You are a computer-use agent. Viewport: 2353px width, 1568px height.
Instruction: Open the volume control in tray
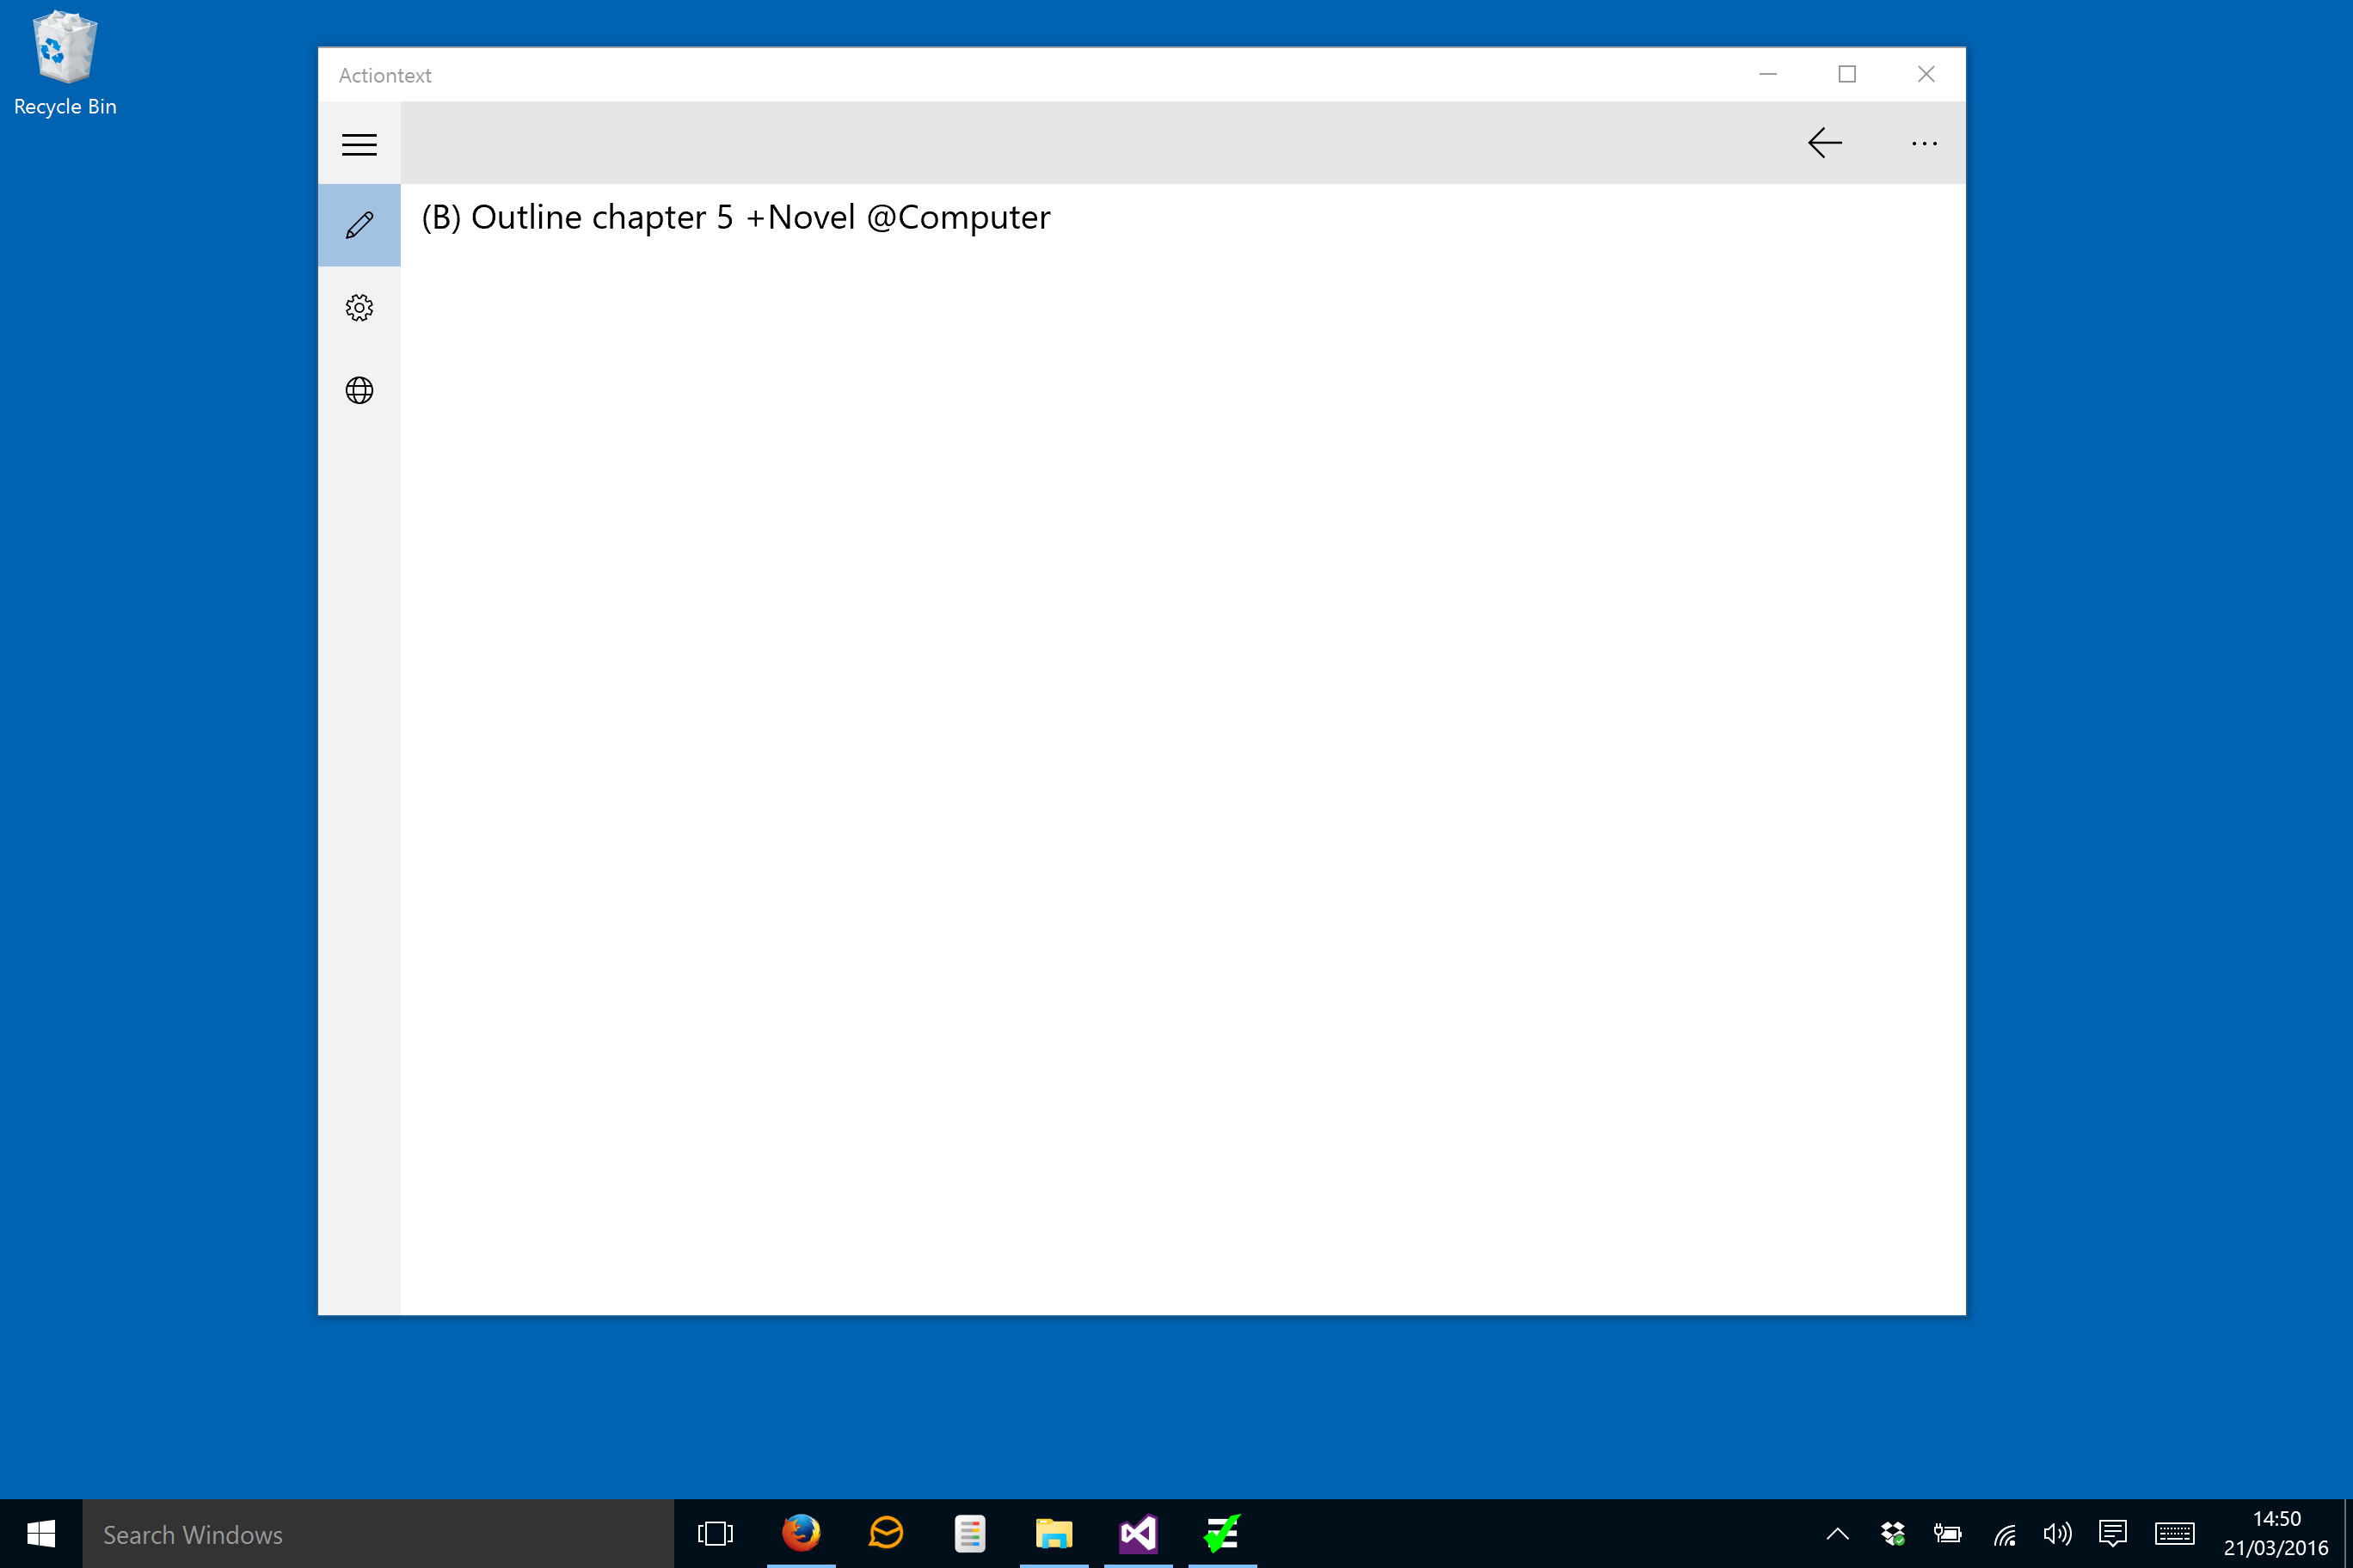pos(2057,1533)
